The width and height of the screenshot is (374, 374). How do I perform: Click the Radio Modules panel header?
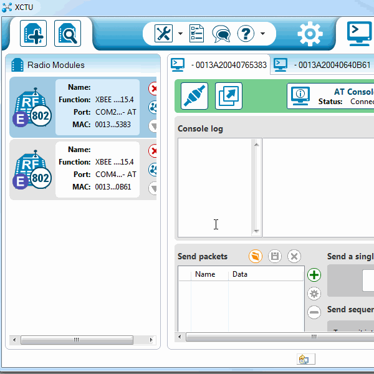coord(83,65)
